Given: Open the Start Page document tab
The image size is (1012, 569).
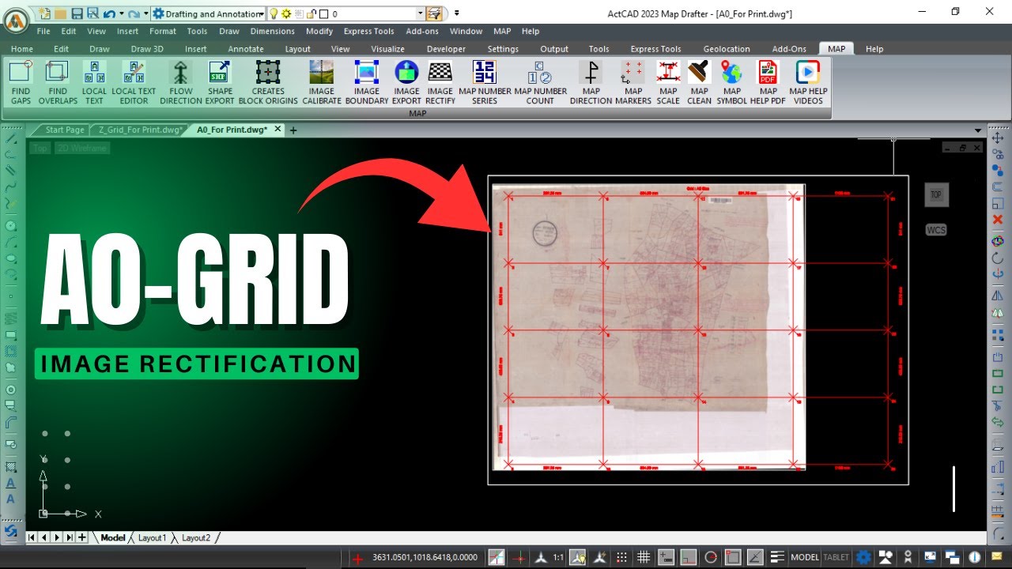Looking at the screenshot, I should click(64, 130).
